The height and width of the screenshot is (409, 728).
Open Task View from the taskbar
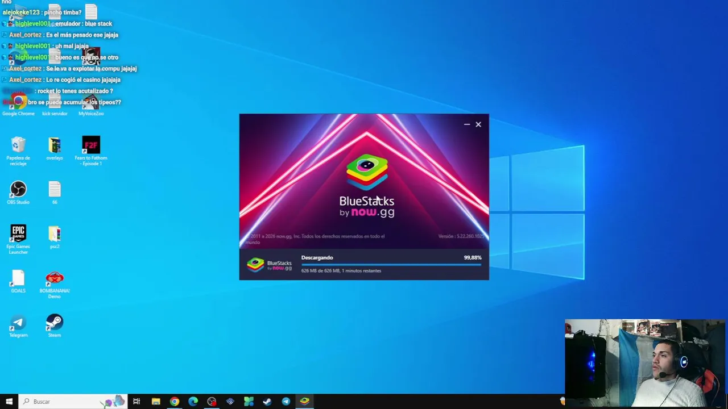[136, 402]
